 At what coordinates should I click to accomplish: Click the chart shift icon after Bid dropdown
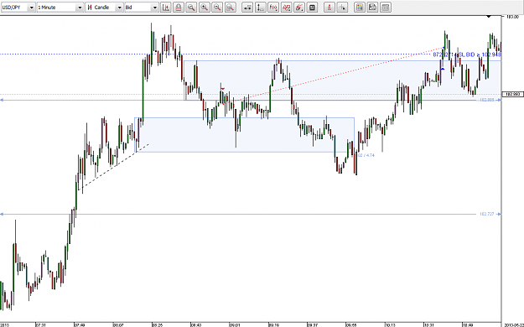tap(166, 8)
